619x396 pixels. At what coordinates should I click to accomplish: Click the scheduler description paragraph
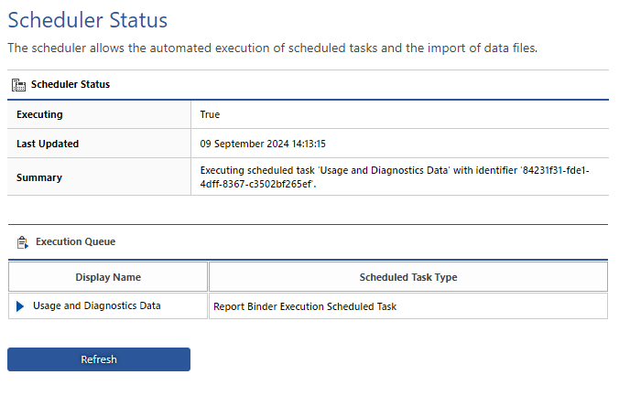click(x=272, y=48)
